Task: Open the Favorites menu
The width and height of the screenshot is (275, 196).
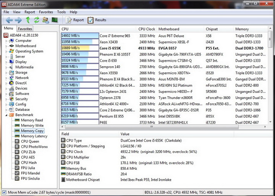Action: click(46, 12)
